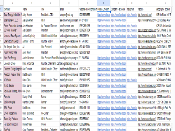Select column J geographic location header

tap(163, 9)
